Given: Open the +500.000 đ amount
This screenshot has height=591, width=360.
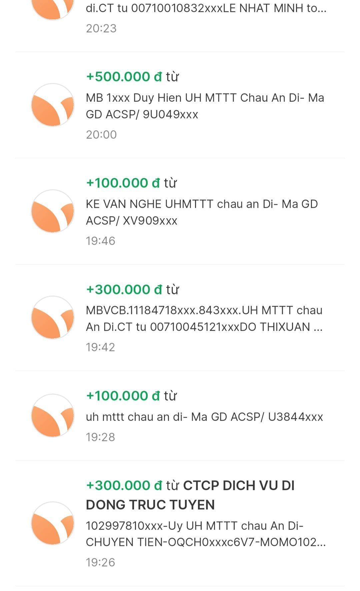Looking at the screenshot, I should (124, 77).
